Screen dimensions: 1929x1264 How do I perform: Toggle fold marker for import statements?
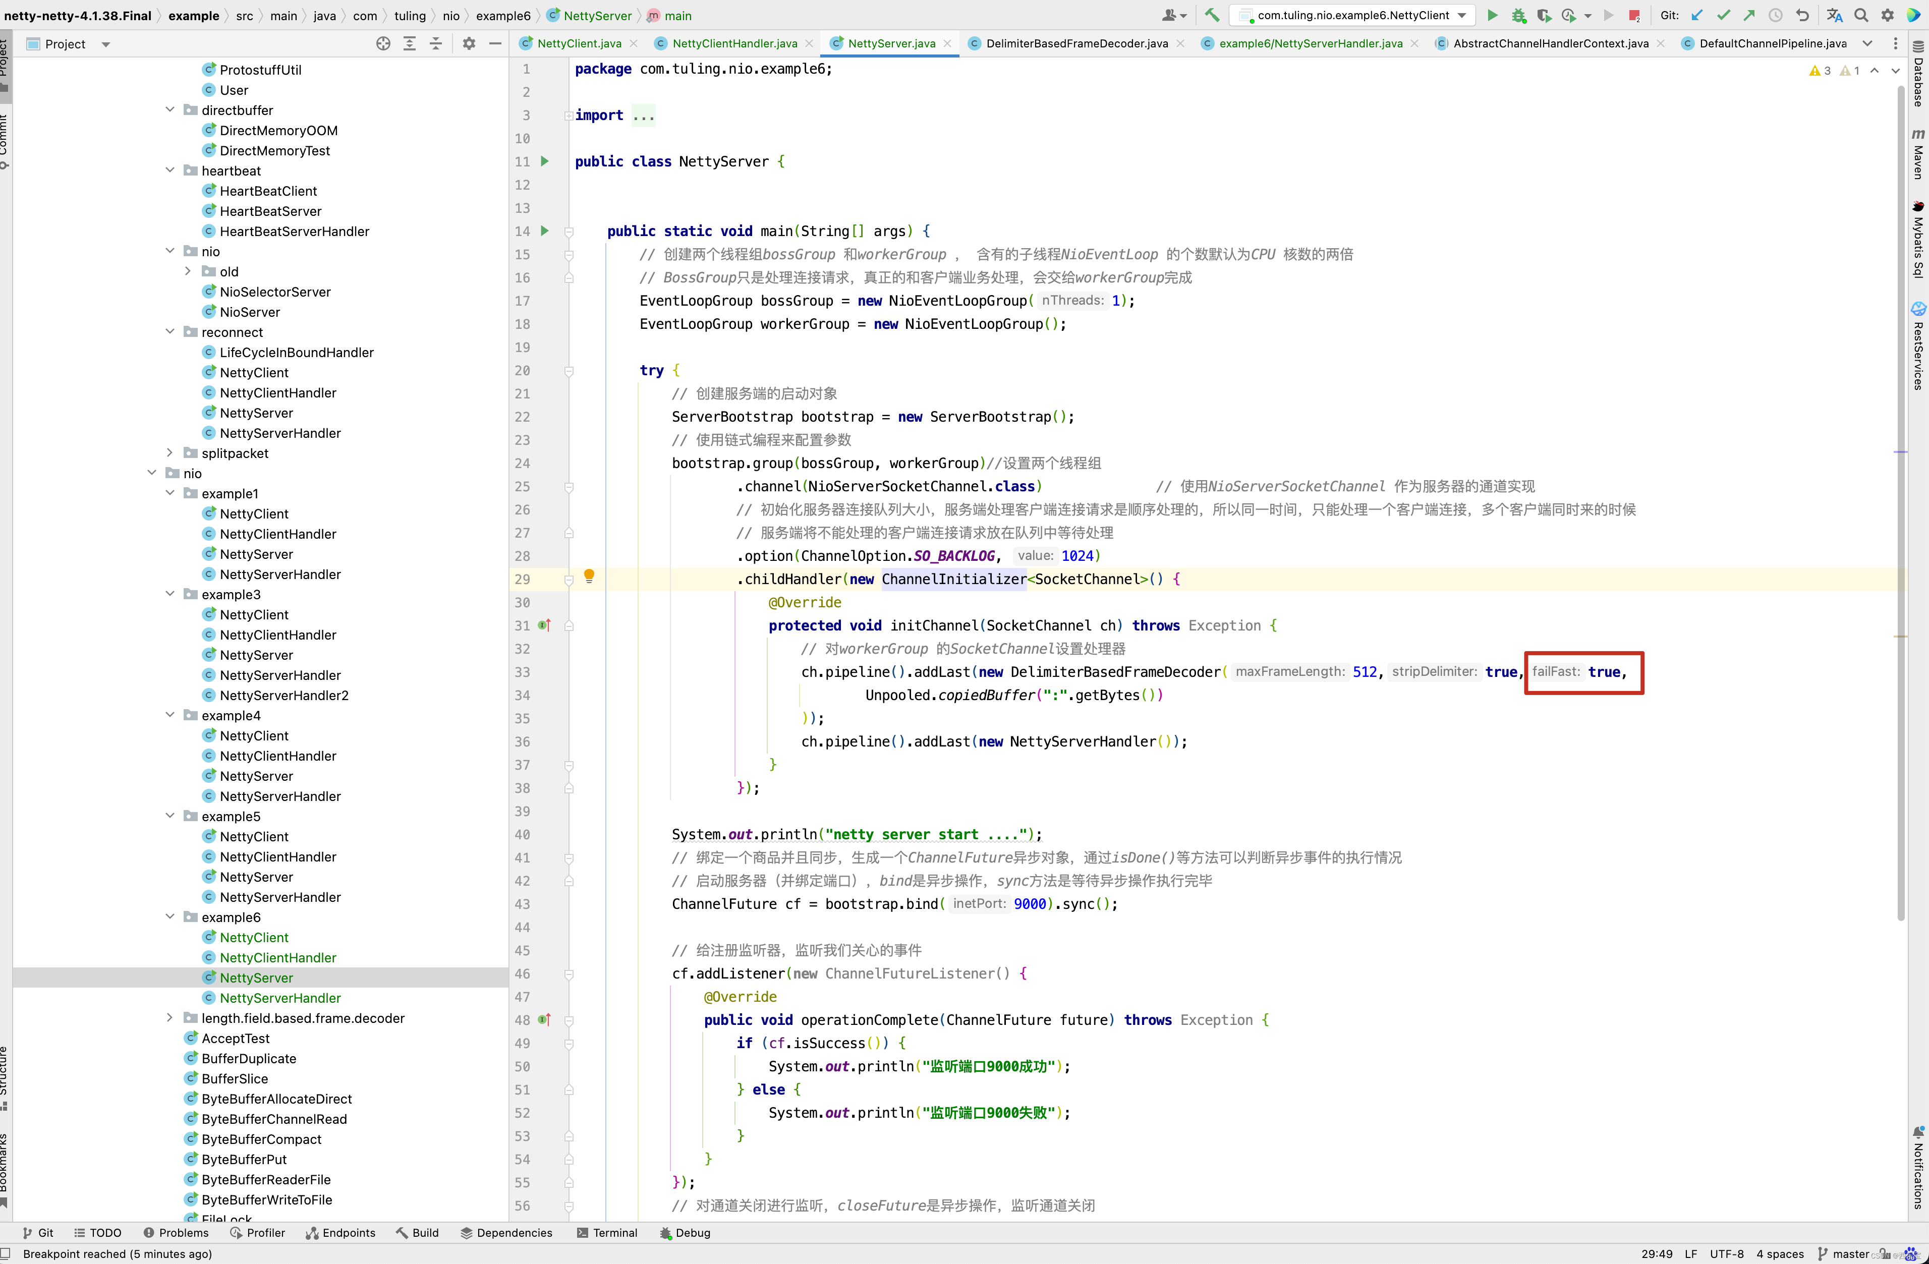pyautogui.click(x=569, y=116)
